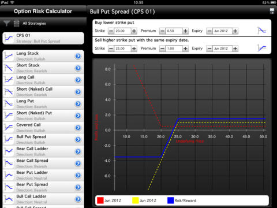Select the Short (Naked) Call strategy
277x208 pixels.
tap(43, 92)
